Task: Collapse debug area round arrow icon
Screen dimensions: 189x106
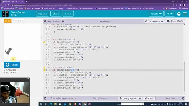Action: pos(45,98)
